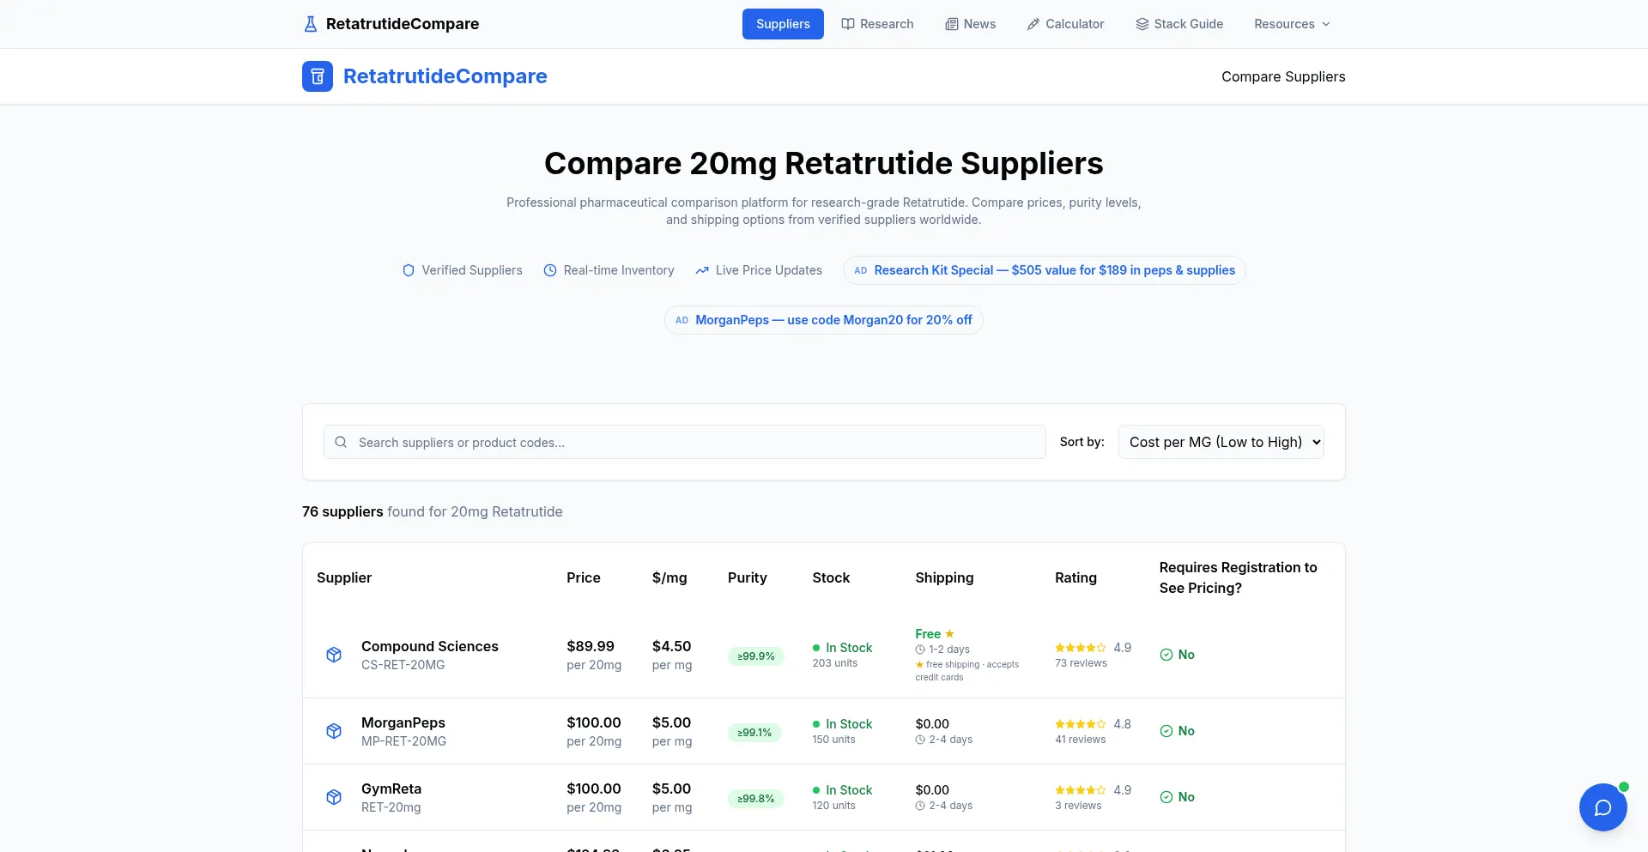Viewport: 1648px width, 852px height.
Task: Click the GymReta package icon
Action: (334, 797)
